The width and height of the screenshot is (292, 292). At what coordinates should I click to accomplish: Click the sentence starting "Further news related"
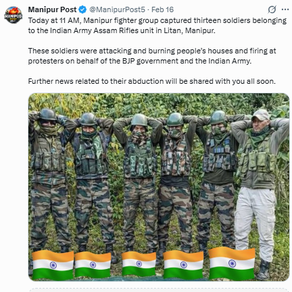(152, 81)
